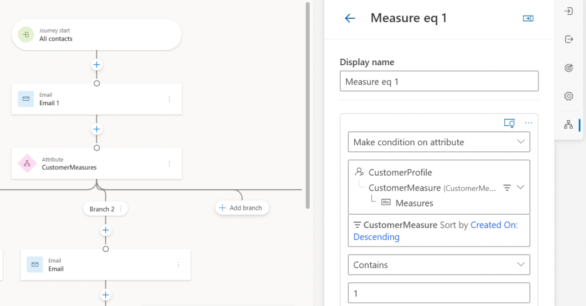Expand the CustomerMeasure attribute chevron
This screenshot has height=306, width=586.
pos(520,188)
